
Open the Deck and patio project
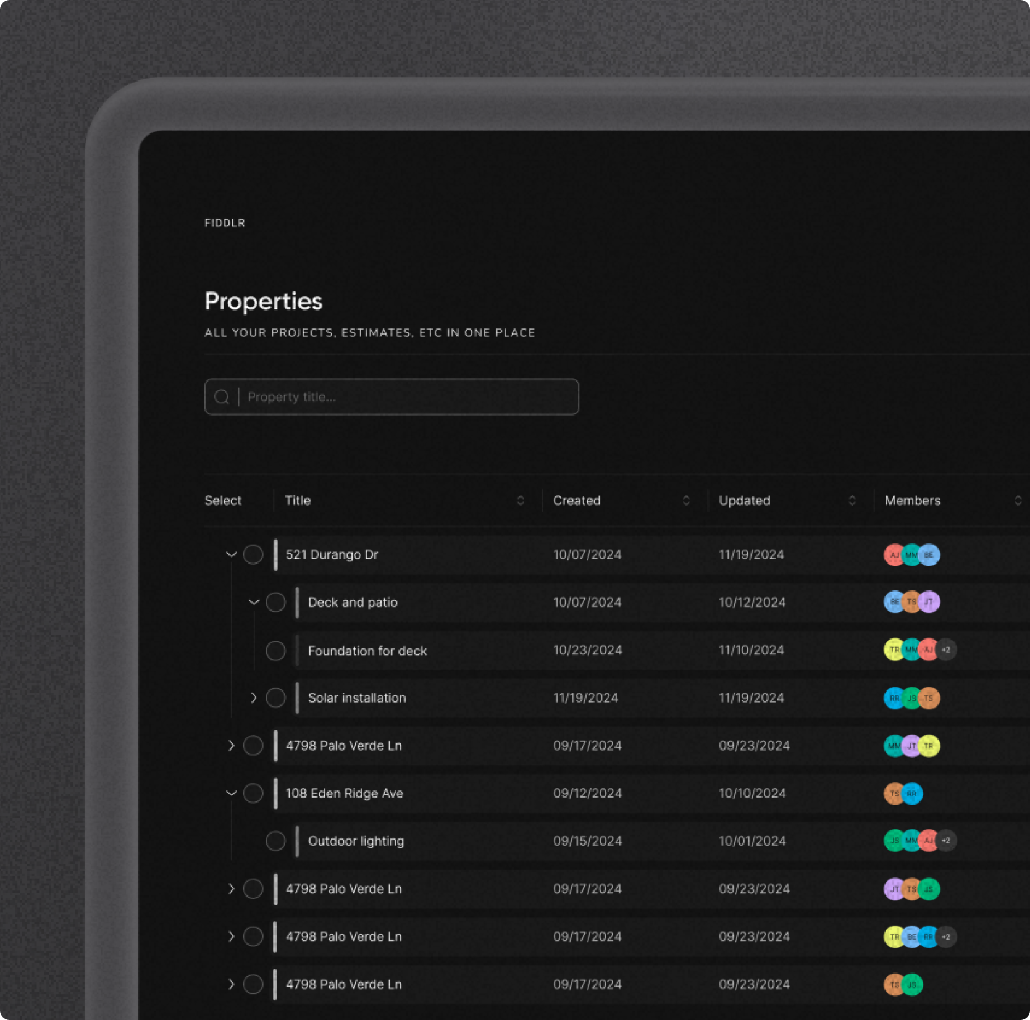click(353, 602)
